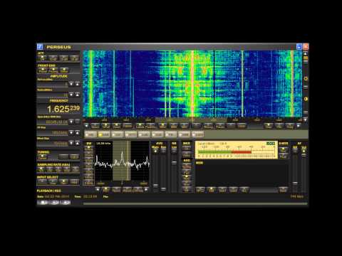Click the isolated last mode button in row
Image resolution: width=342 pixels, height=256 pixels.
tap(283, 189)
